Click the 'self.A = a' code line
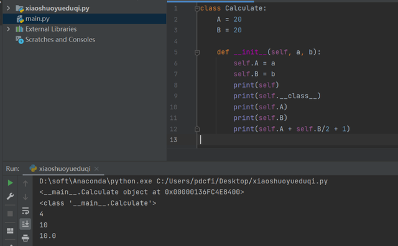 pos(254,63)
